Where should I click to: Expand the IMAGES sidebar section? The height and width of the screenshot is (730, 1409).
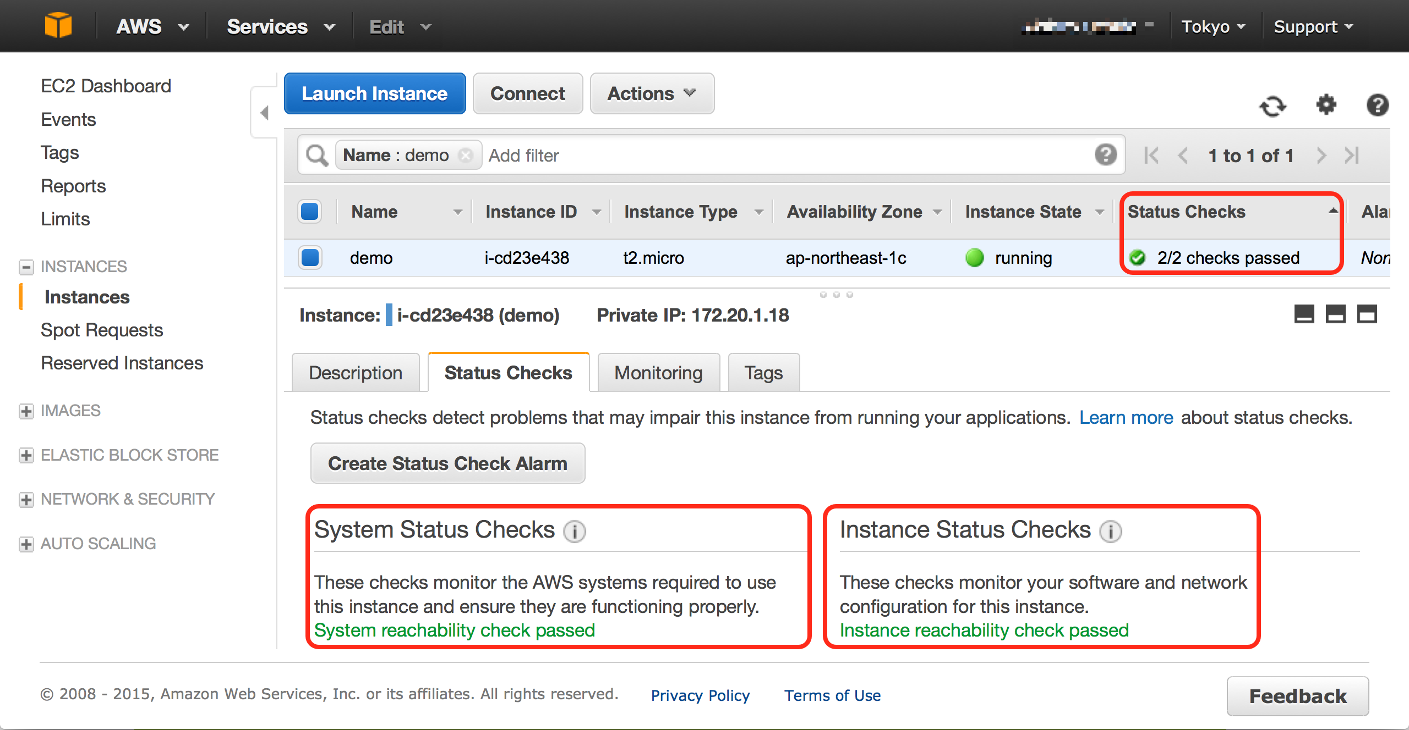pyautogui.click(x=26, y=411)
